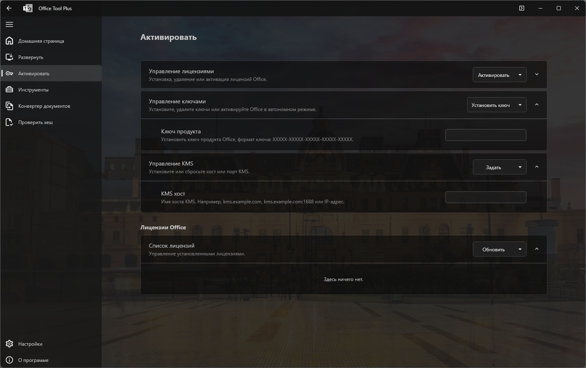Collapse the Управление ключами section

tap(537, 105)
